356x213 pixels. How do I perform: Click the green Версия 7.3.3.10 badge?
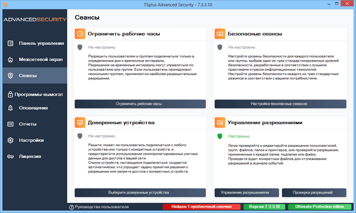coord(264,207)
